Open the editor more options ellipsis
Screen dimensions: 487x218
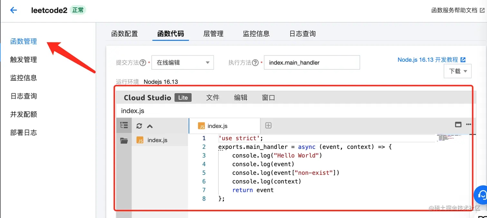pos(469,125)
